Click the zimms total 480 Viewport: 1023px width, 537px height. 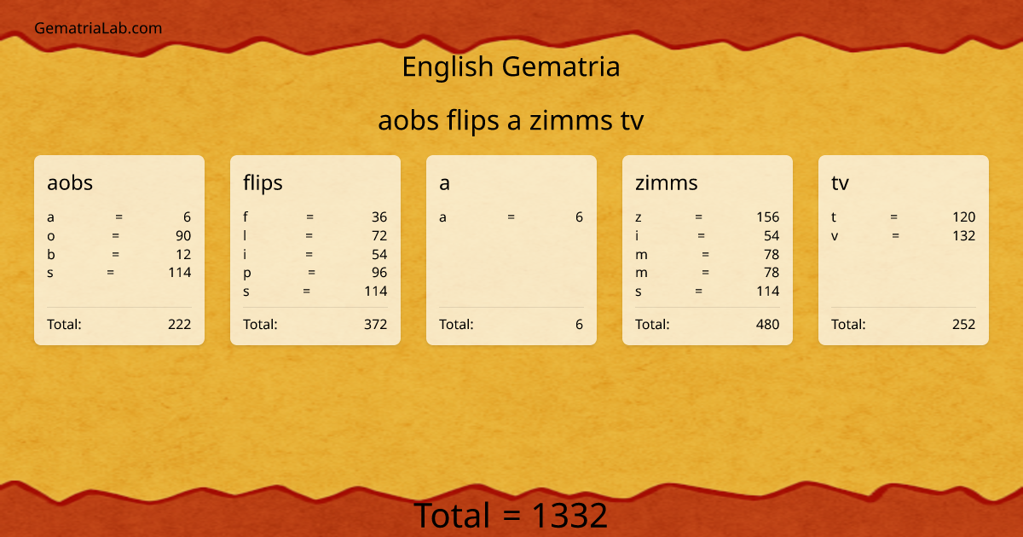tap(768, 324)
